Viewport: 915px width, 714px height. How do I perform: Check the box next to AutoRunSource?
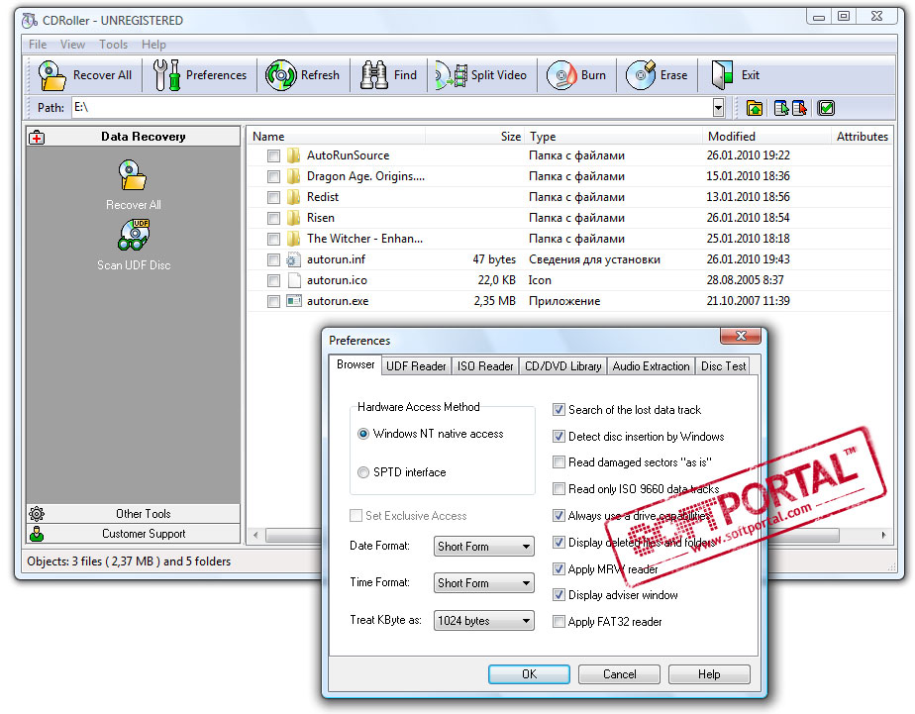click(x=273, y=155)
